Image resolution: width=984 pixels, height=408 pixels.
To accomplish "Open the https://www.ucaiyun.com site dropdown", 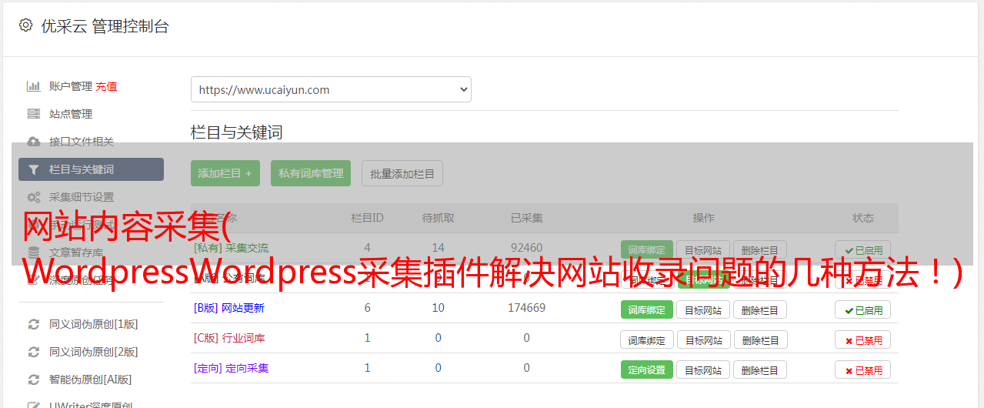I will [331, 89].
